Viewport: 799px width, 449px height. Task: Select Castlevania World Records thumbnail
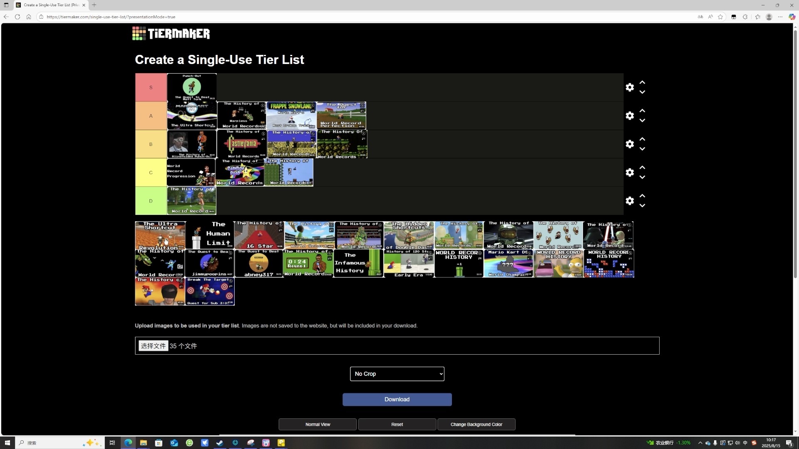click(x=241, y=144)
